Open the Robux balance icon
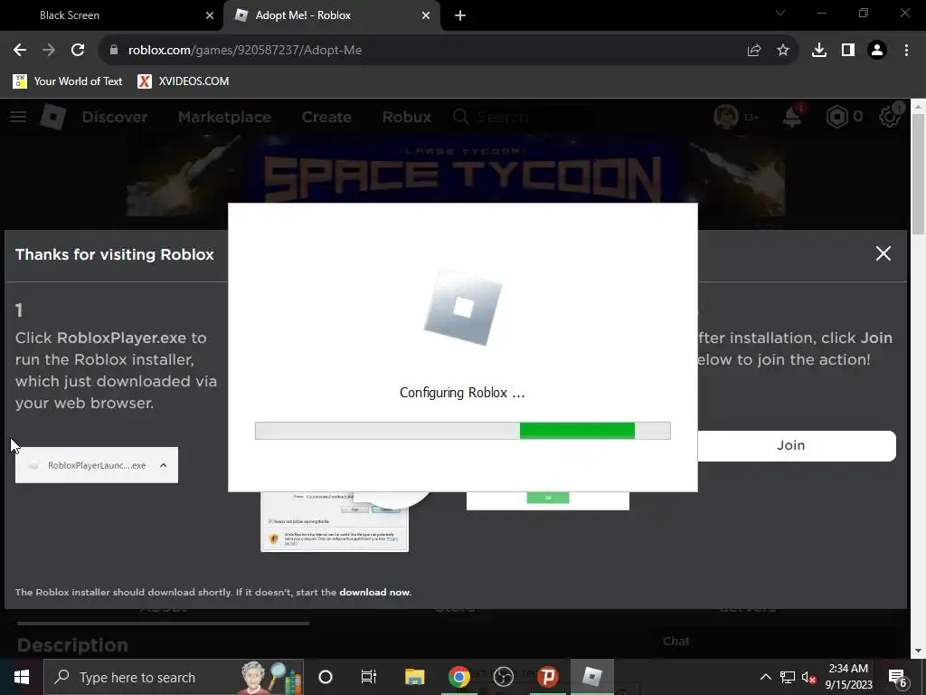 pos(836,117)
